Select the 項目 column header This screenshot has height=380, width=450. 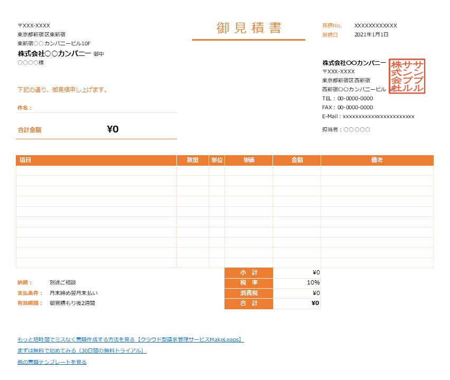point(24,160)
